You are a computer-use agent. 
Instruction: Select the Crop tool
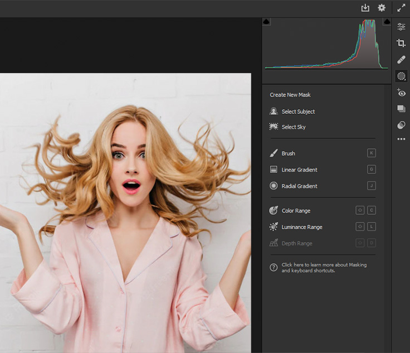pos(401,43)
